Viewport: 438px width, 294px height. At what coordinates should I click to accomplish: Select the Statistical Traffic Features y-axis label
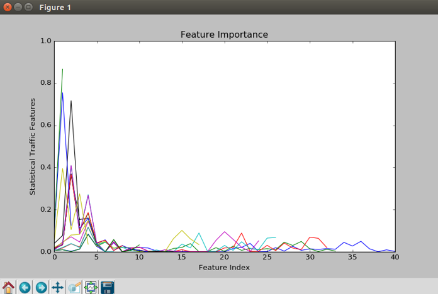coord(33,146)
